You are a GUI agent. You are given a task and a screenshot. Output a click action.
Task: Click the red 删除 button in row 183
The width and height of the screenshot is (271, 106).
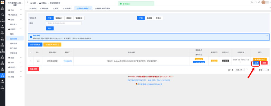[264, 63]
